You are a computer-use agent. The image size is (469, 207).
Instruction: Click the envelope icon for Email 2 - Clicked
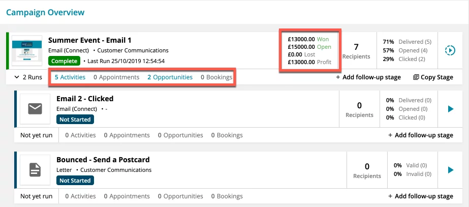coord(35,109)
